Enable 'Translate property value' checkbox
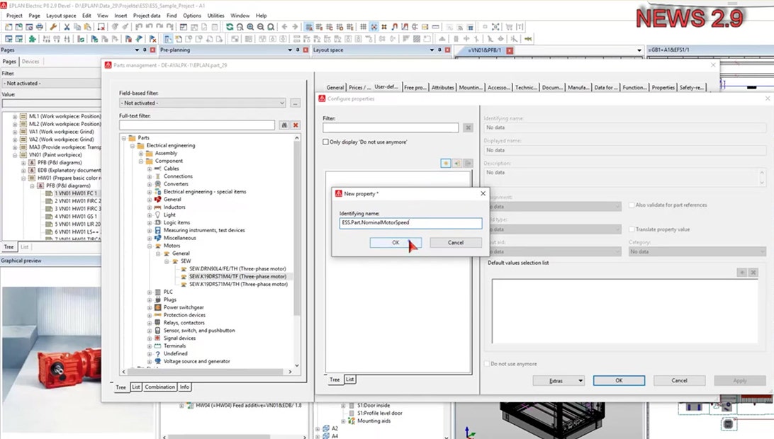This screenshot has height=439, width=774. pyautogui.click(x=632, y=229)
